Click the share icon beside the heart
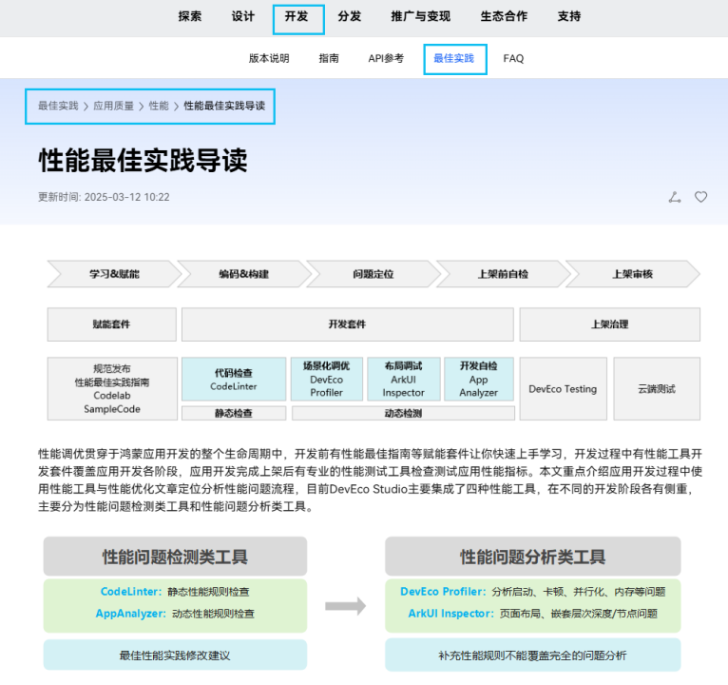This screenshot has height=685, width=728. pyautogui.click(x=675, y=197)
